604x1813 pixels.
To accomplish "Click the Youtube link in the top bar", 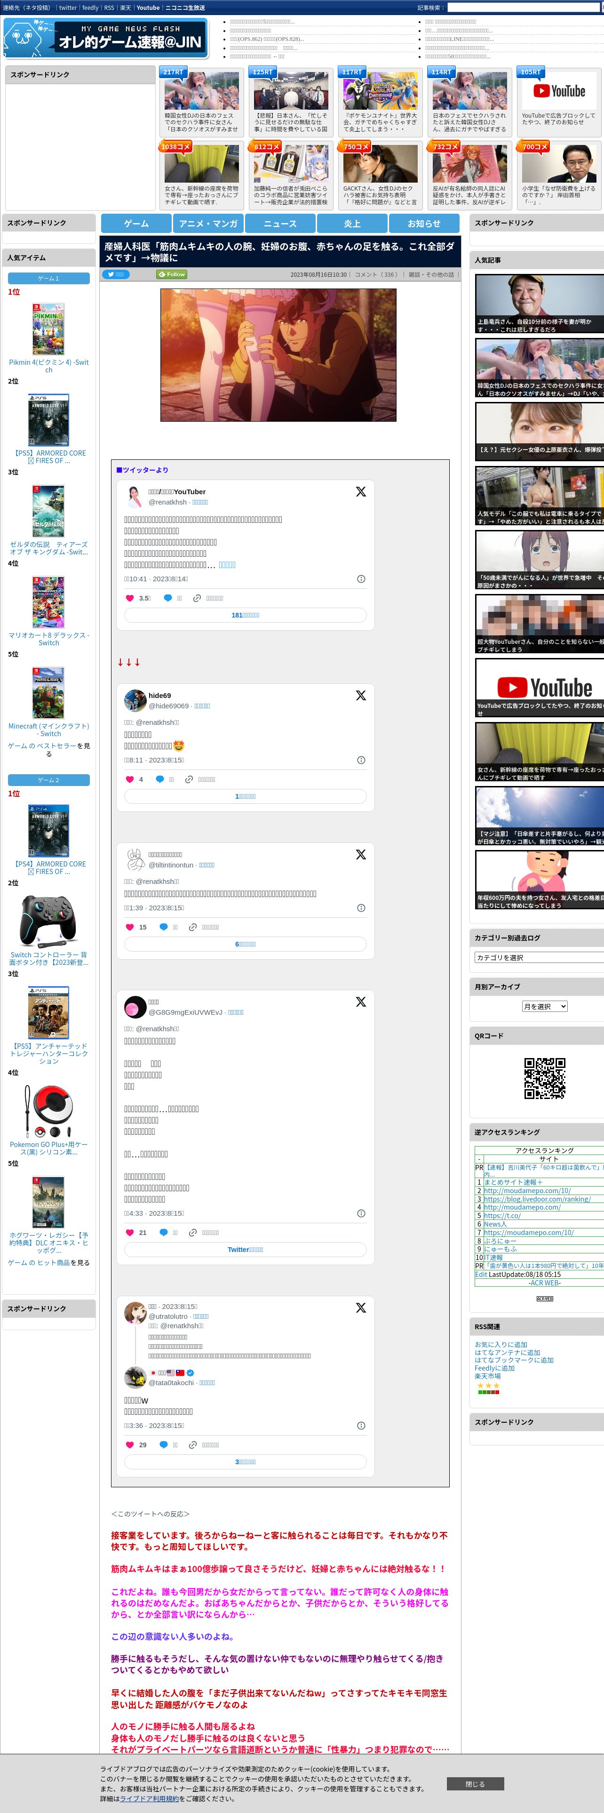I will click(148, 8).
